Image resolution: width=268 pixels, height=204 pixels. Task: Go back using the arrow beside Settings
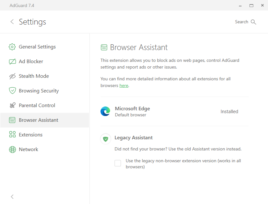[x=12, y=22]
